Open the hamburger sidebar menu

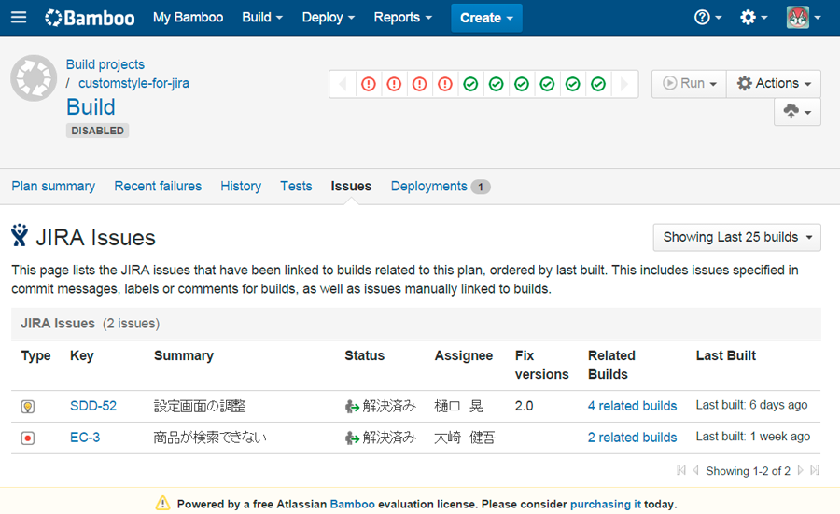pos(19,18)
